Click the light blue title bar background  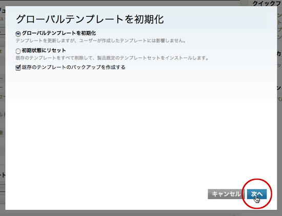point(216,19)
